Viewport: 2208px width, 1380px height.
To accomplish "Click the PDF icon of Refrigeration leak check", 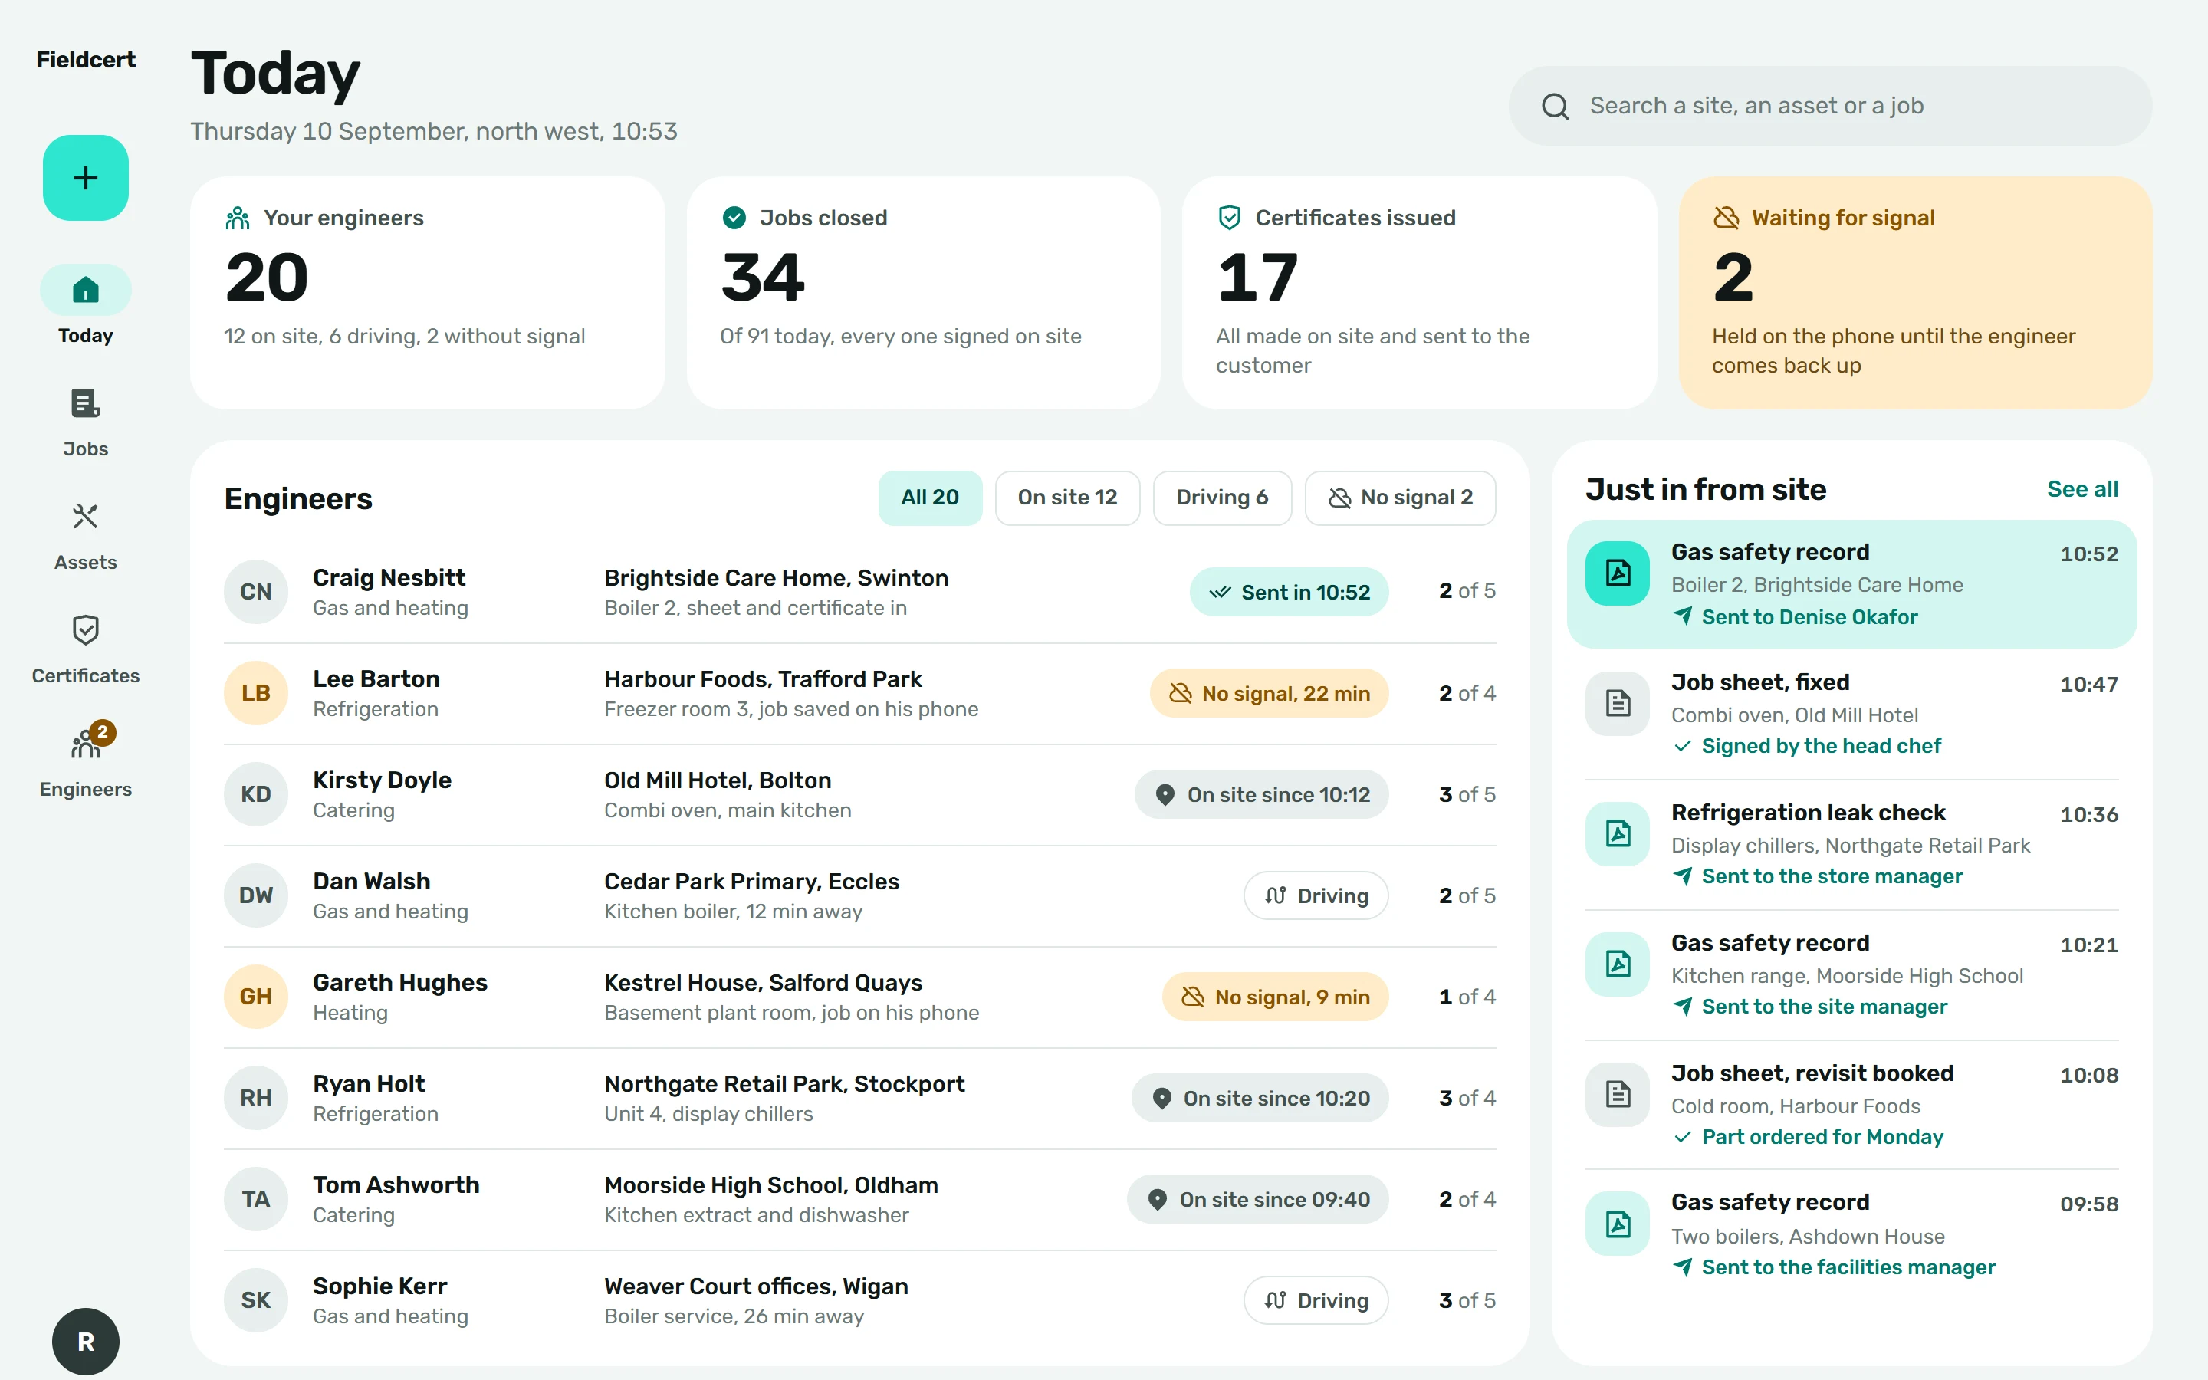I will point(1618,834).
